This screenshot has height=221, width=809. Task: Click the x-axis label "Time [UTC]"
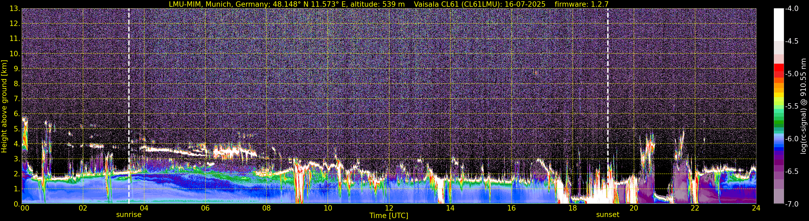click(x=389, y=215)
